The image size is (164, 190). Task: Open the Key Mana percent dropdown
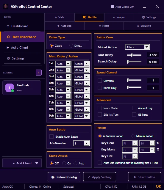point(147,150)
